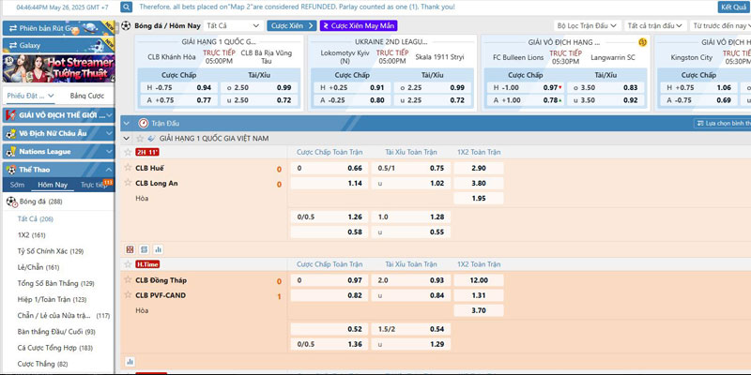This screenshot has width=751, height=375.
Task: Toggle favorite star for CLB Huế
Action: 128,168
